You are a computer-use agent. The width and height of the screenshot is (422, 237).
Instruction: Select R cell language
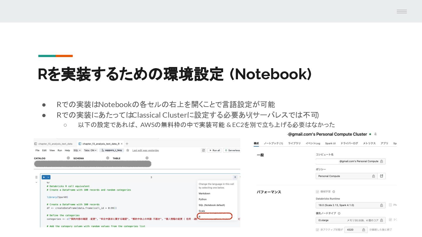point(215,217)
